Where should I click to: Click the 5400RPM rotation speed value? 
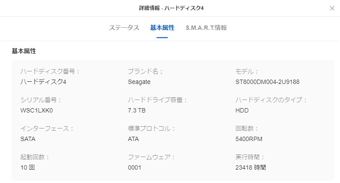[249, 139]
